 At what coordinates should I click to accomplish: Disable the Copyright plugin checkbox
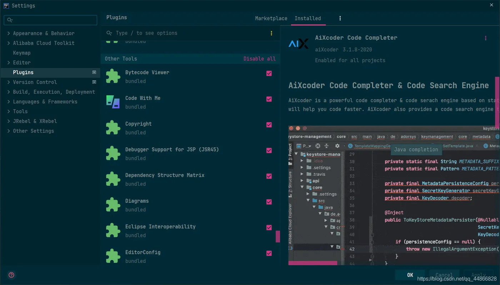[x=269, y=125]
